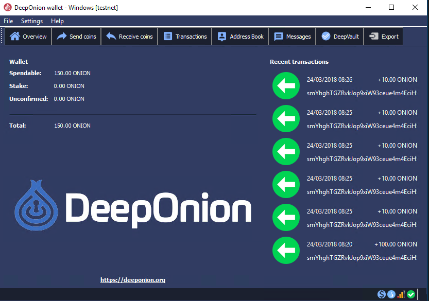Click the Recent transactions heading

(x=299, y=62)
